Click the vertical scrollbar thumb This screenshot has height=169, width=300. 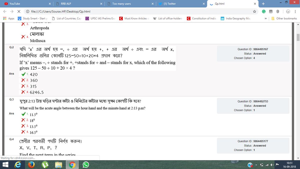298,37
